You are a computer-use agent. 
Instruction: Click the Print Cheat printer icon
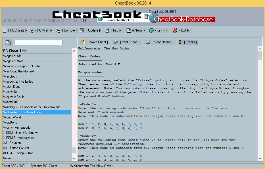click(x=116, y=42)
